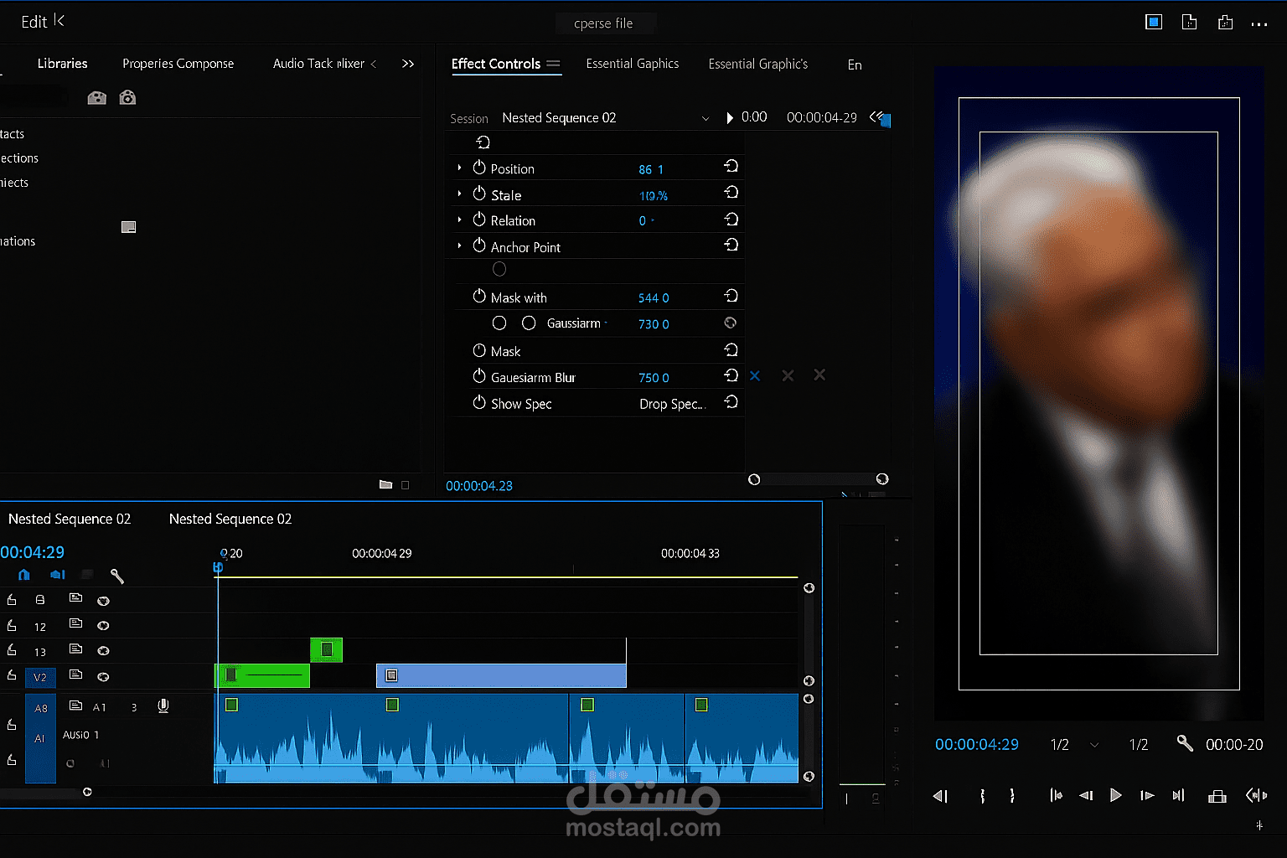The image size is (1287, 858).
Task: Click the wrench settings icon in monitor
Action: (1184, 743)
